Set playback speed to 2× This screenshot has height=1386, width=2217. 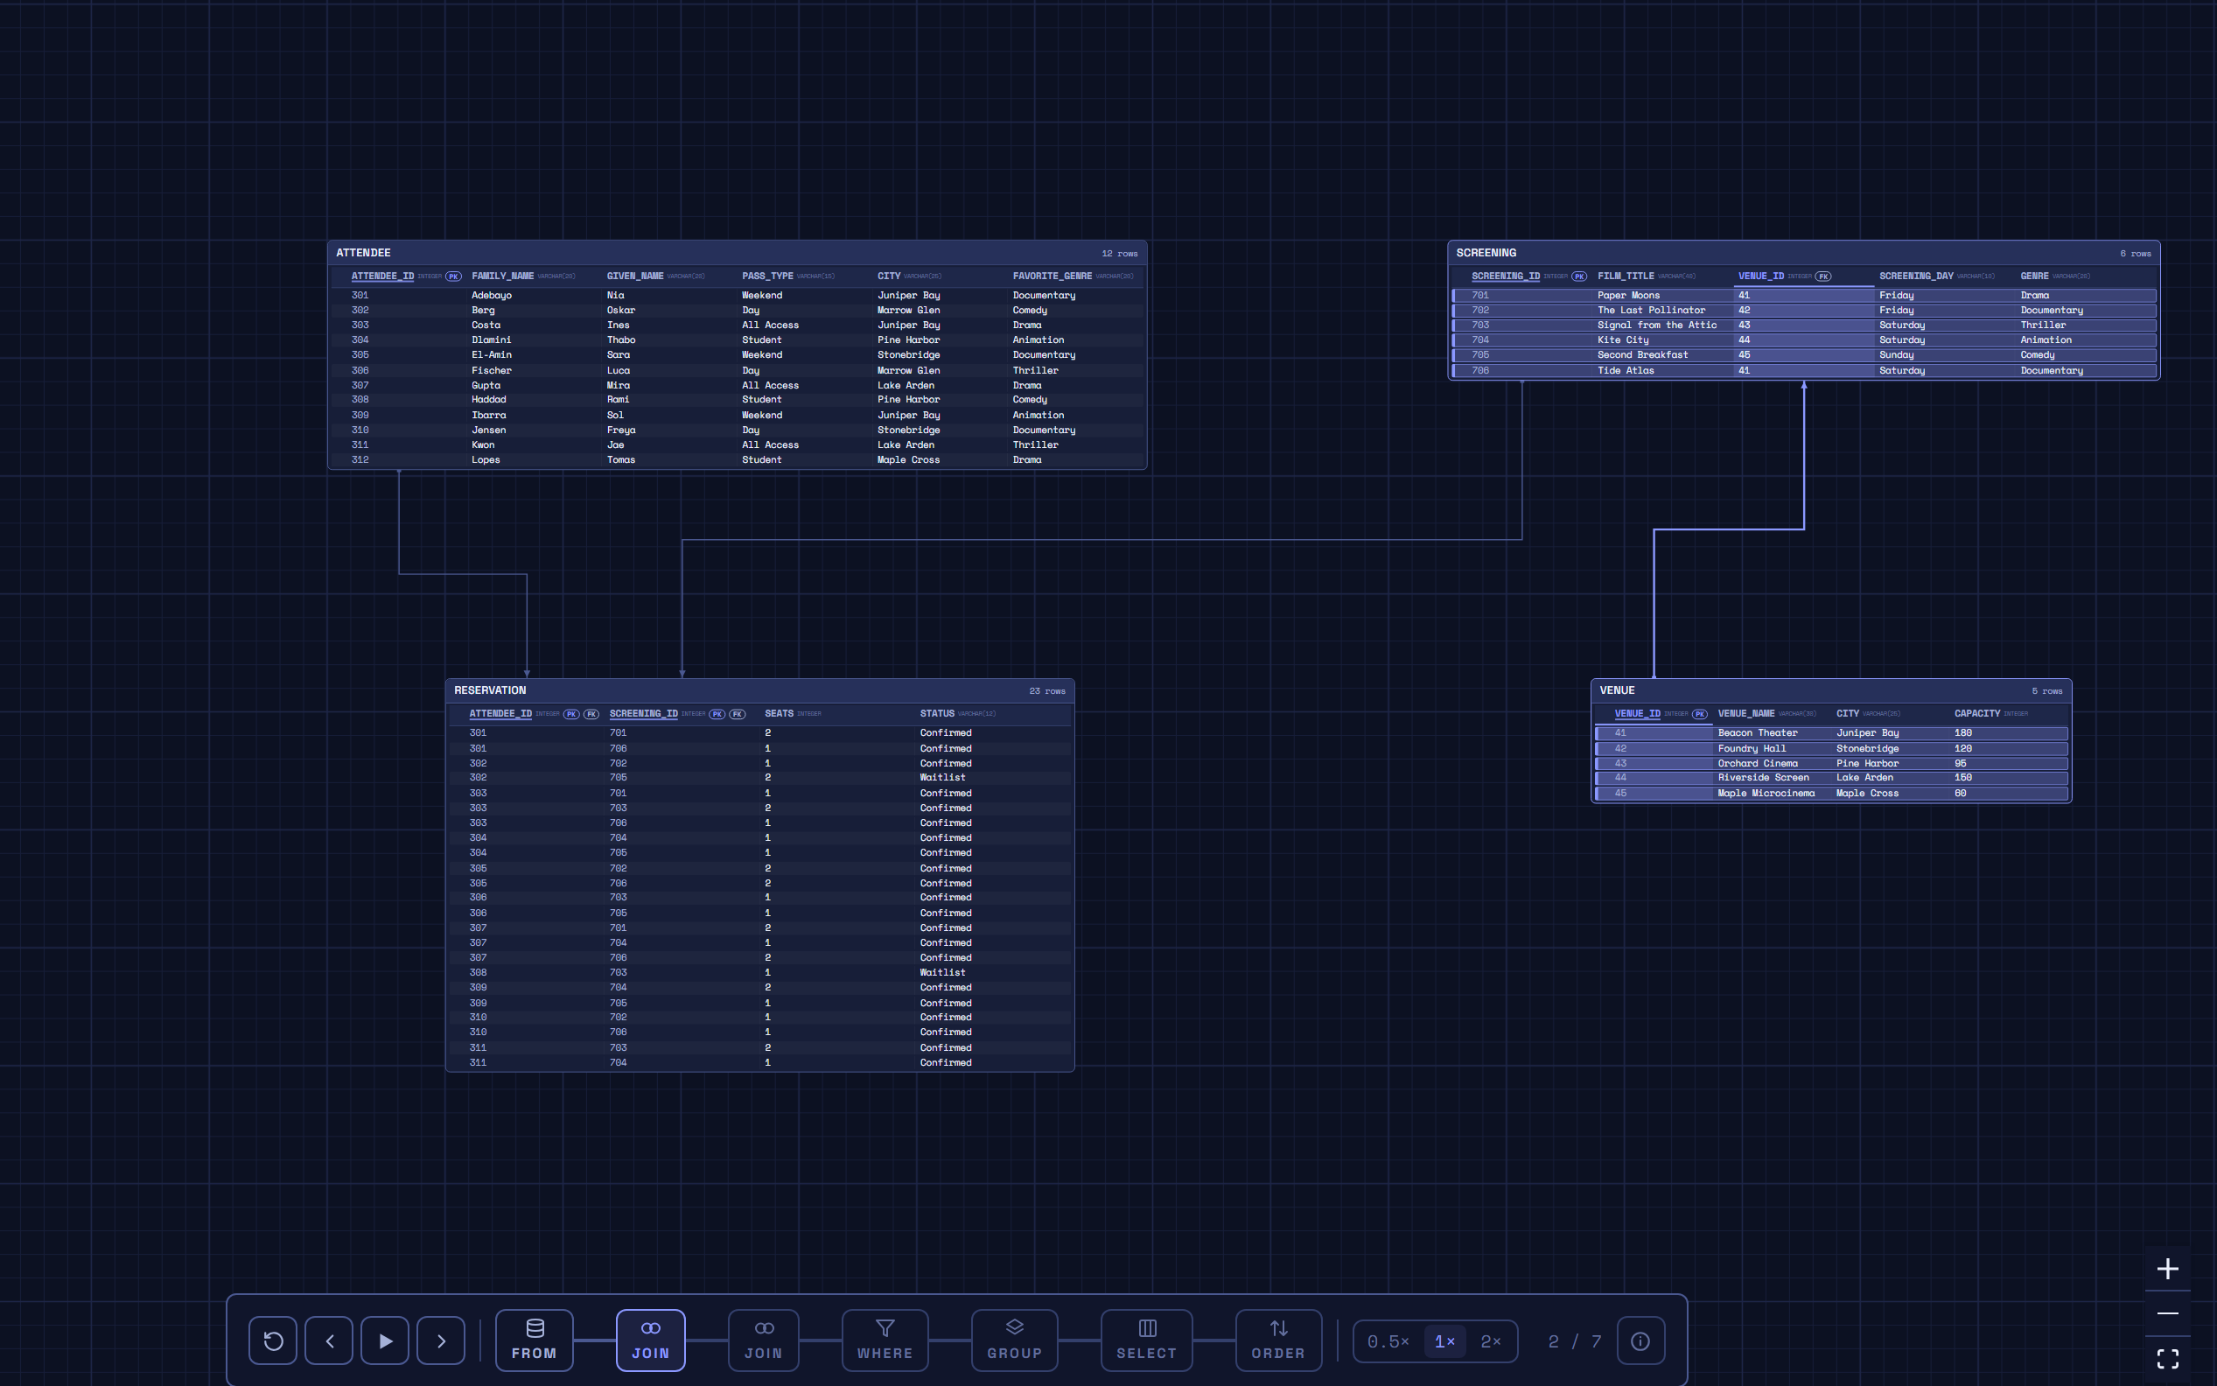(x=1491, y=1341)
